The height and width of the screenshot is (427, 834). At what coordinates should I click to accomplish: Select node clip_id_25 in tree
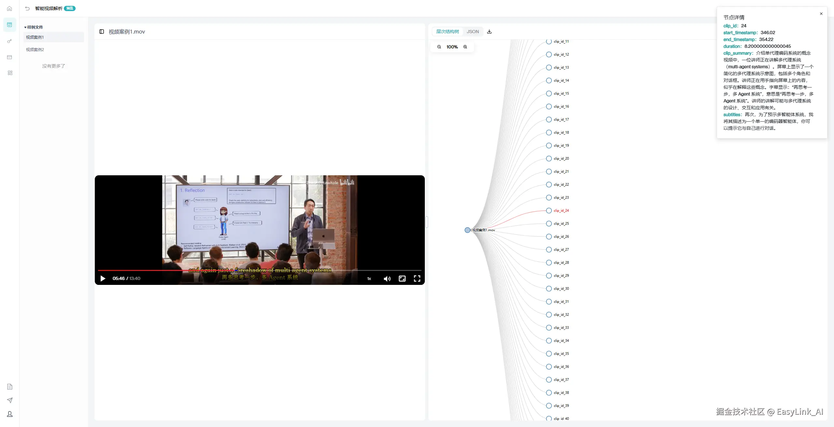click(549, 223)
